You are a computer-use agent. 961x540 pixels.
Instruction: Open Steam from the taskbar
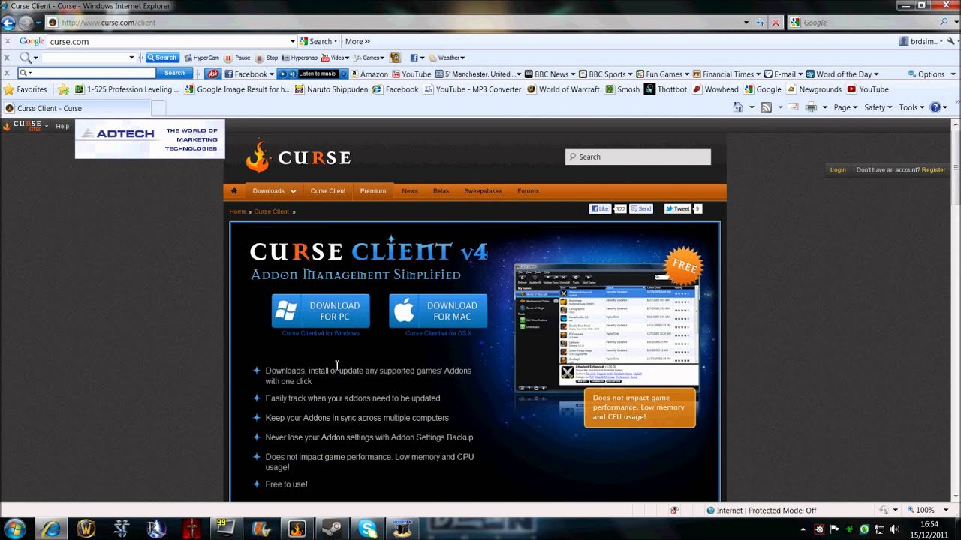pyautogui.click(x=332, y=529)
